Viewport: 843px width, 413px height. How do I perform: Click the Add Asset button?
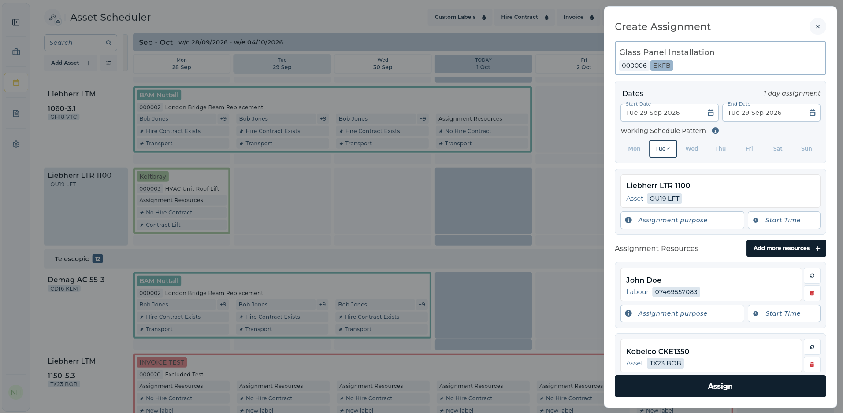pyautogui.click(x=71, y=63)
